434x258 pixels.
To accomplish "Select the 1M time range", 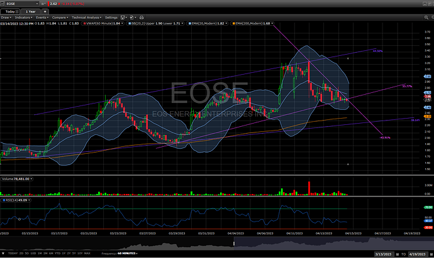I will 40,254.
